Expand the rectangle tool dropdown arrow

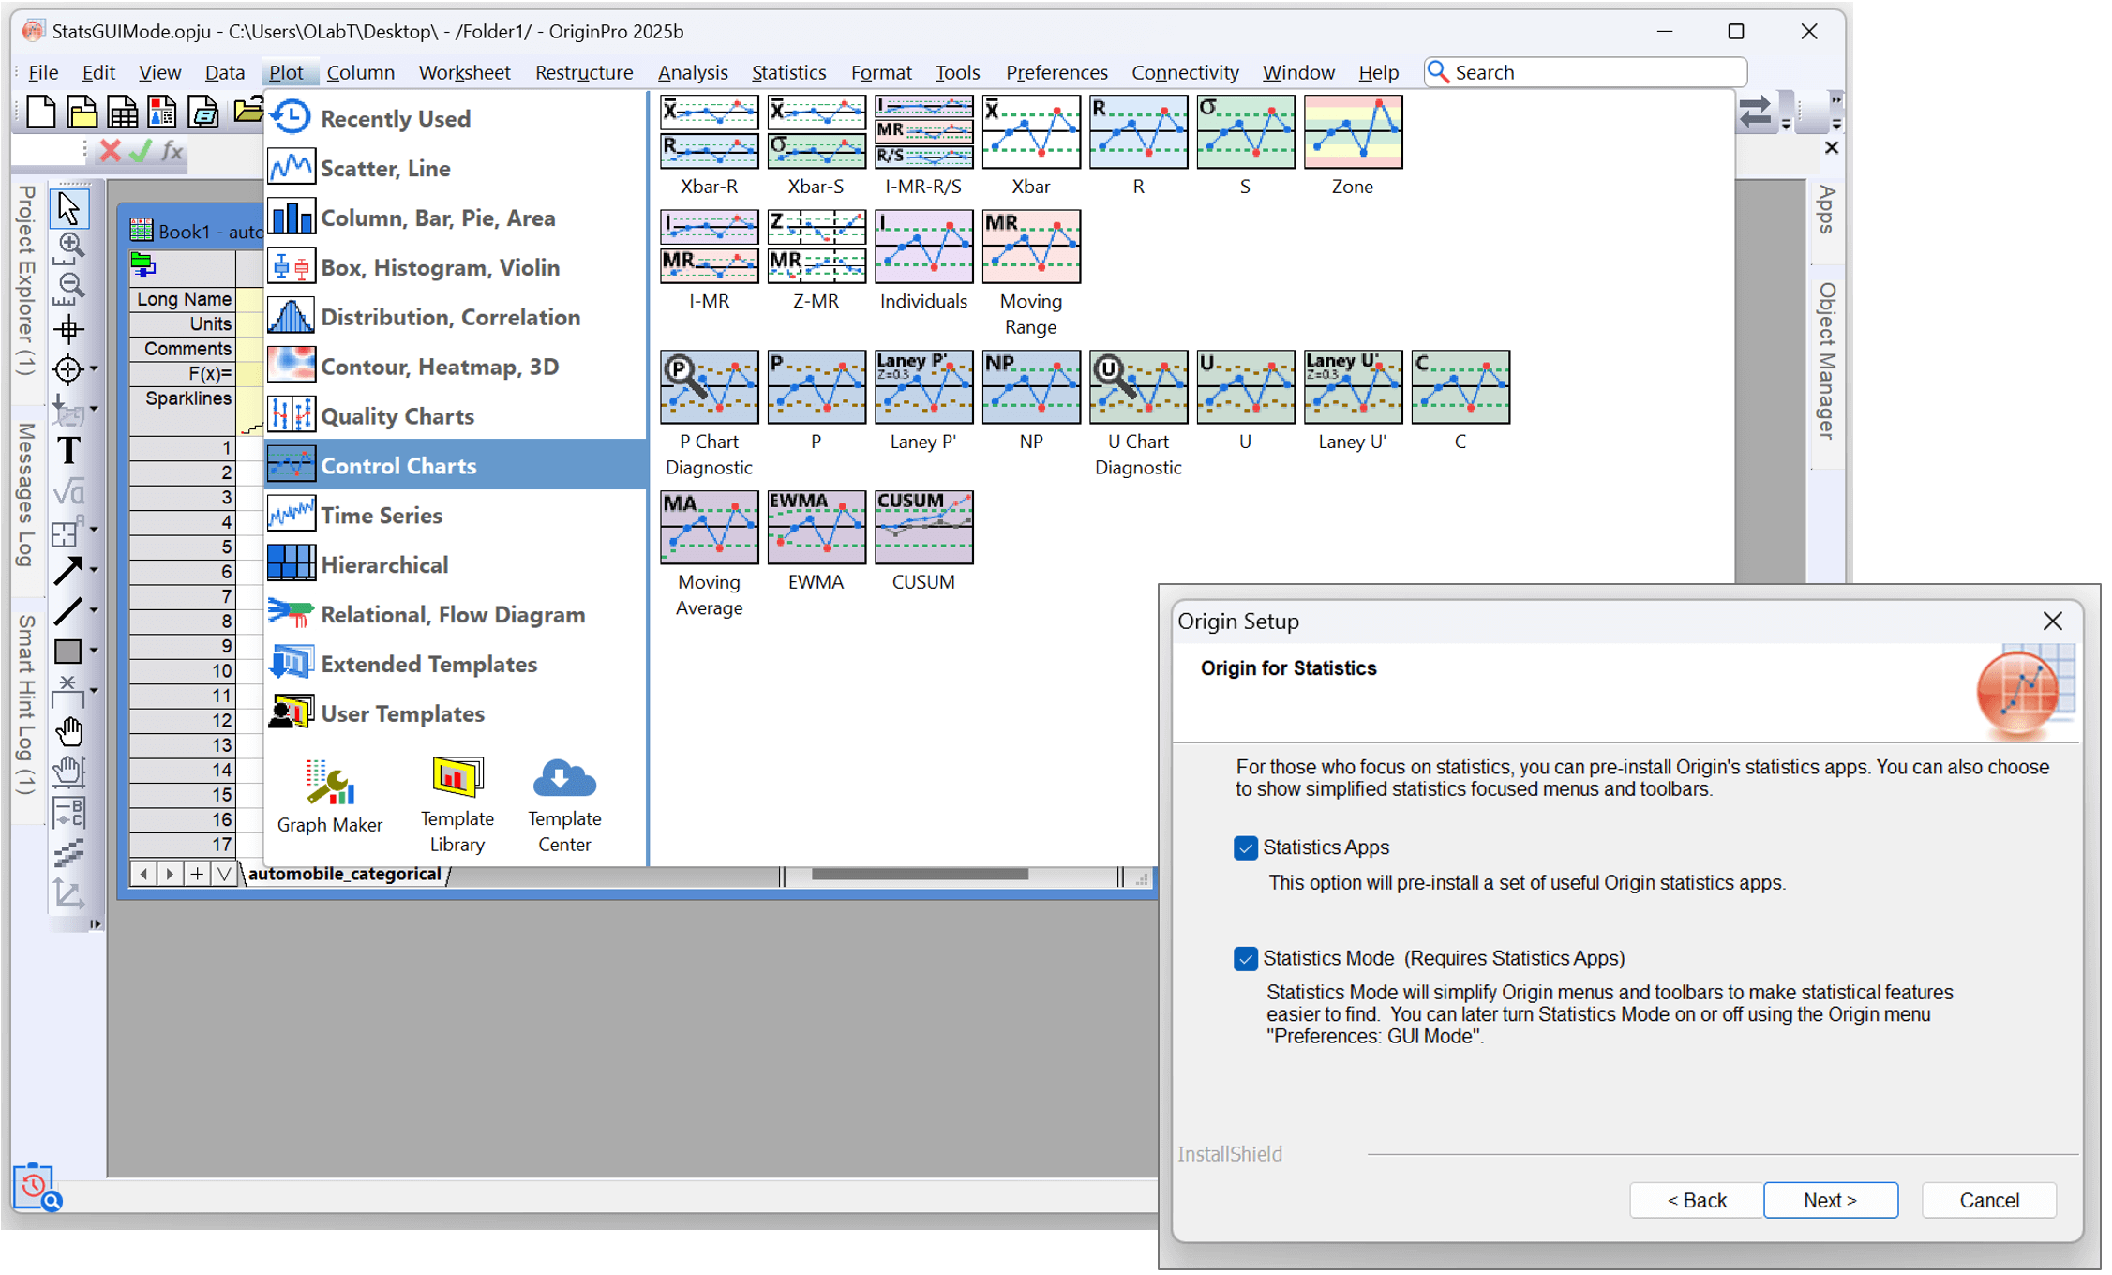tap(94, 651)
